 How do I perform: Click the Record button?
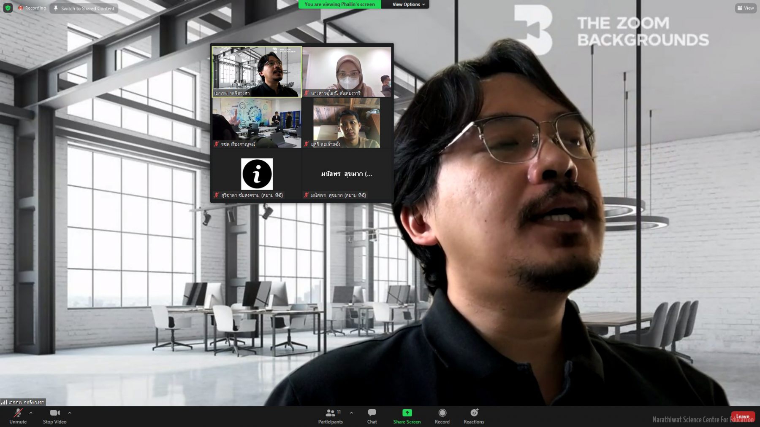click(x=442, y=416)
